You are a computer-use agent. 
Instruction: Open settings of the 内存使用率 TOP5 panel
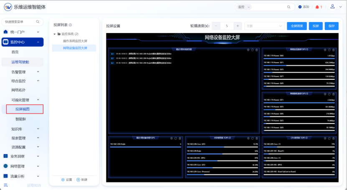248,138
